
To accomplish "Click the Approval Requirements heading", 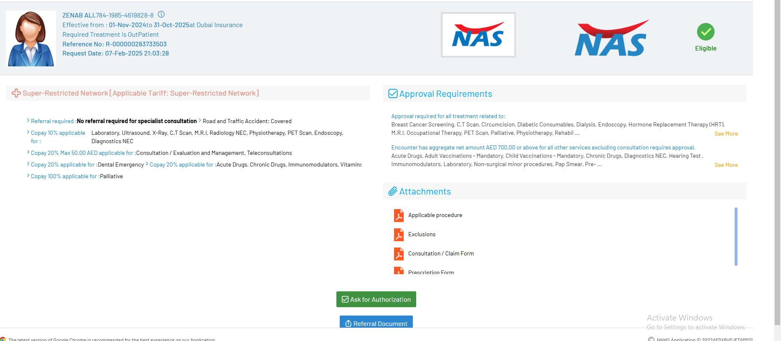I will pos(445,94).
